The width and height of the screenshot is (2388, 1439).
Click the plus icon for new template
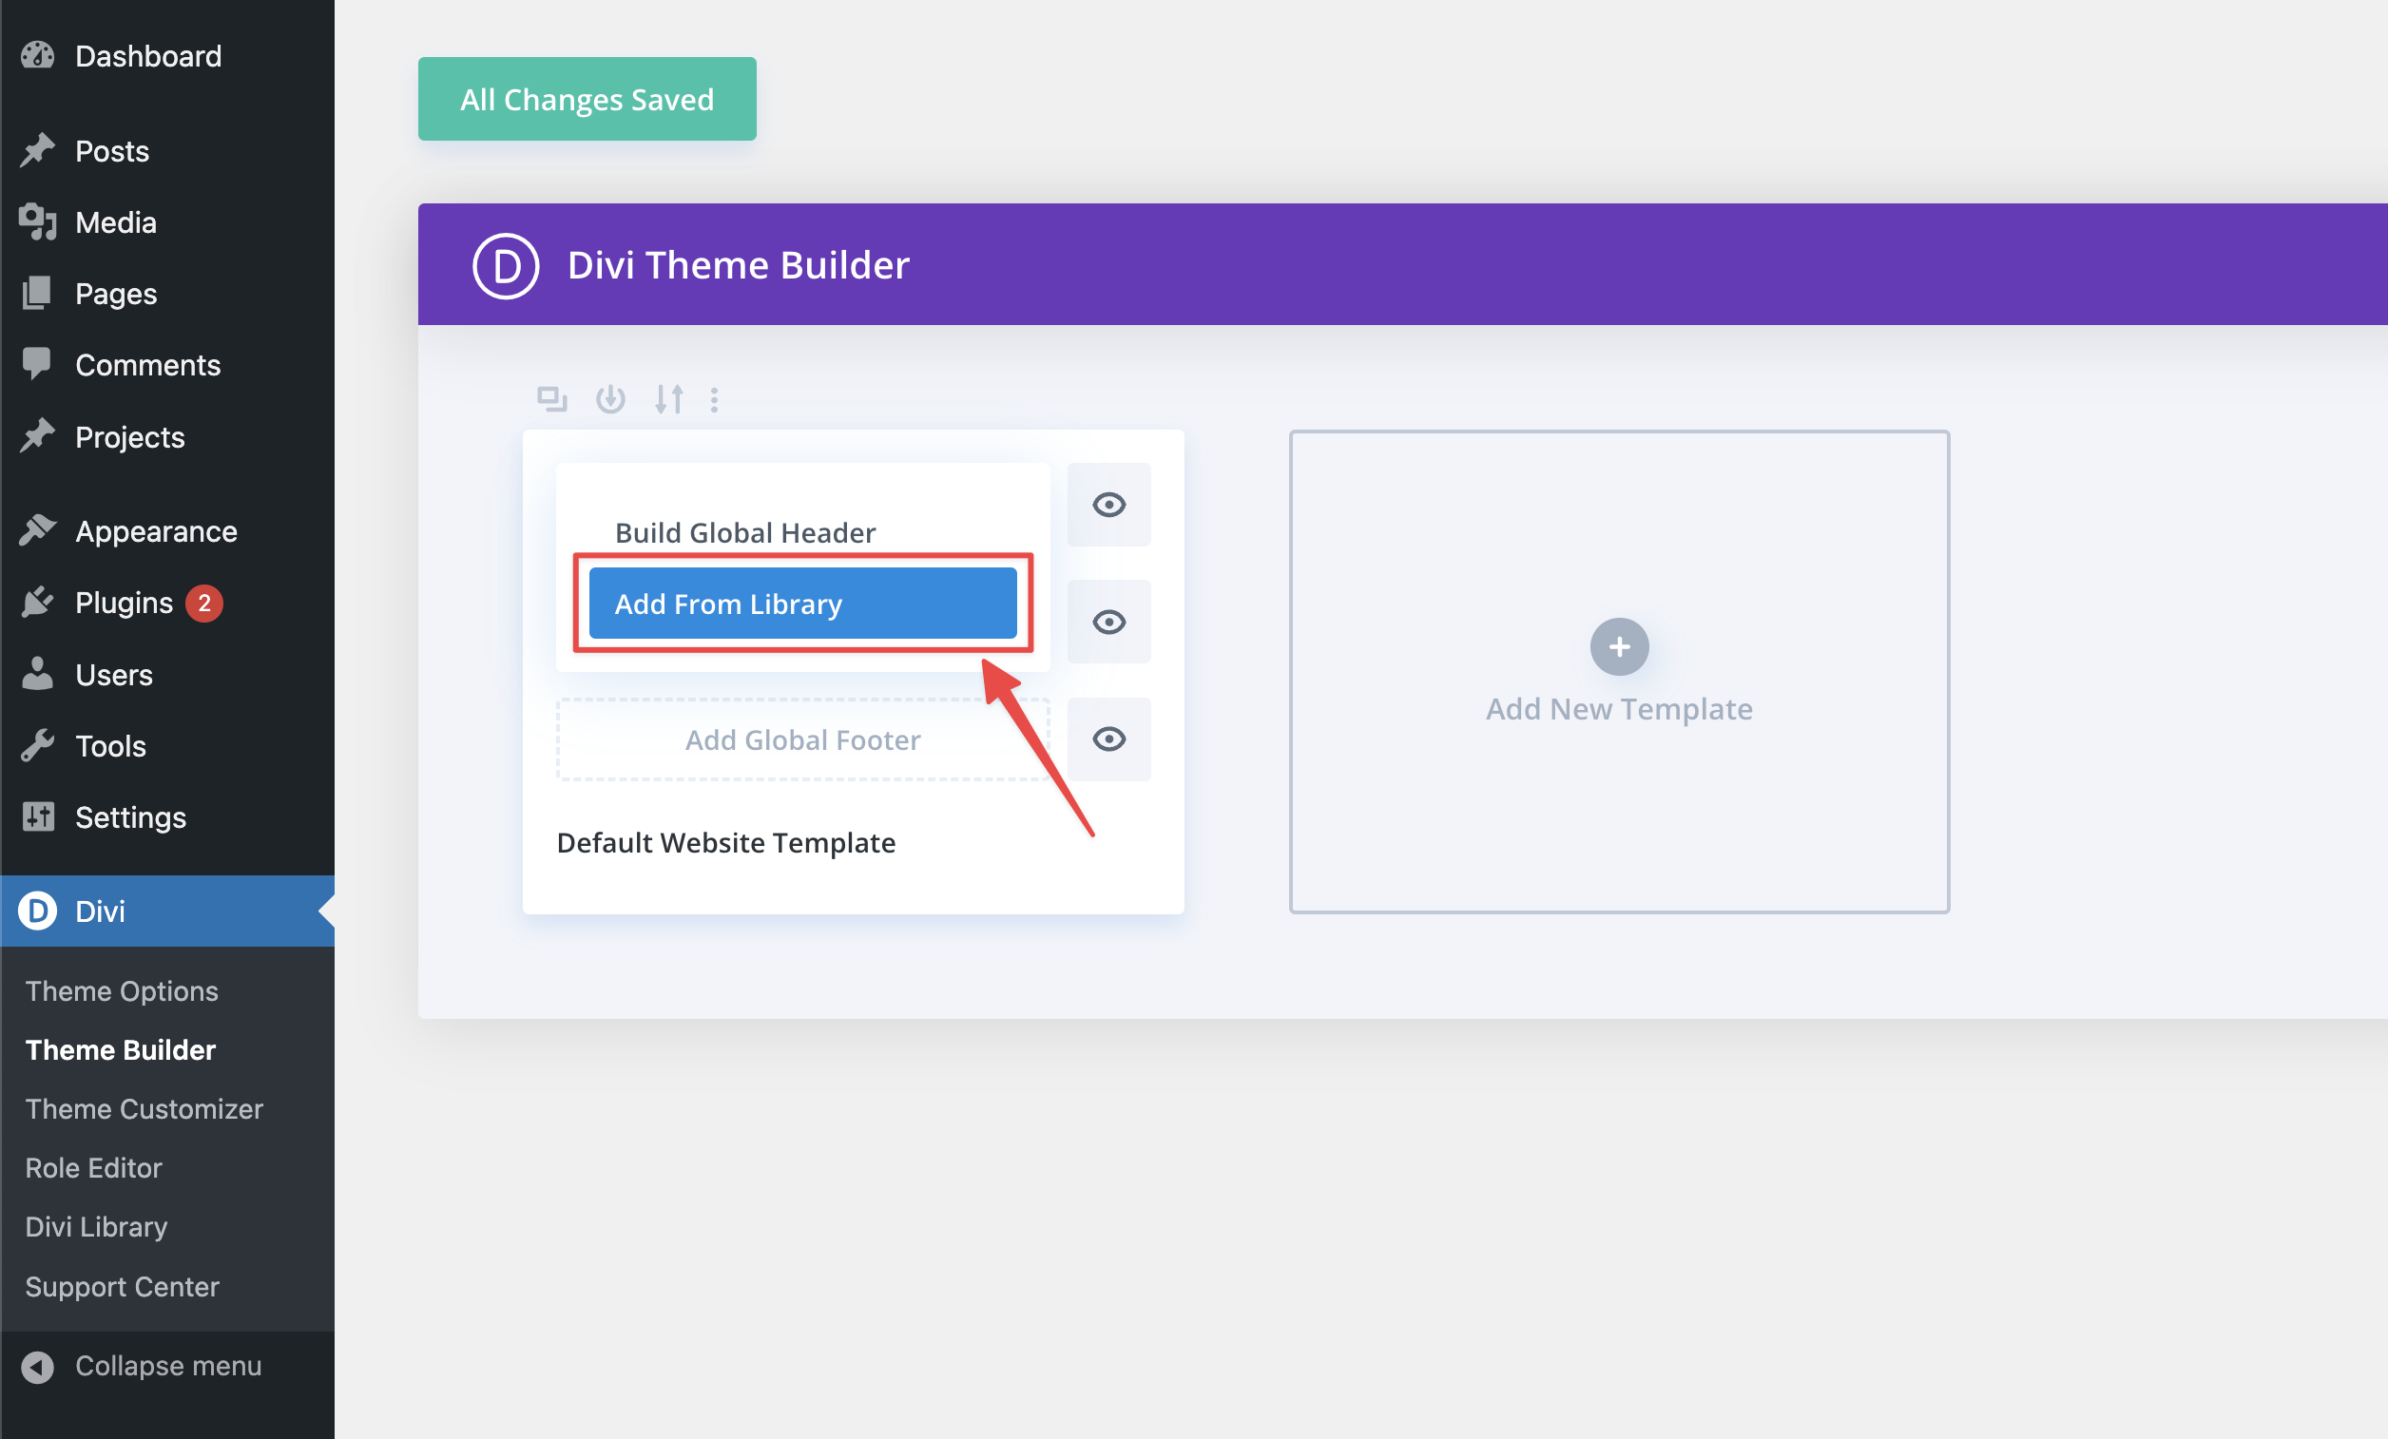click(1620, 646)
